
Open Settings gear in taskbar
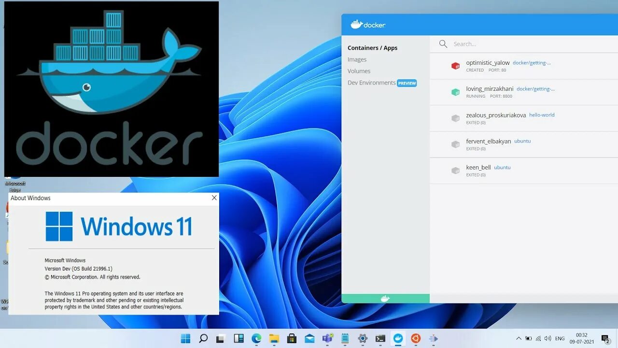point(363,338)
